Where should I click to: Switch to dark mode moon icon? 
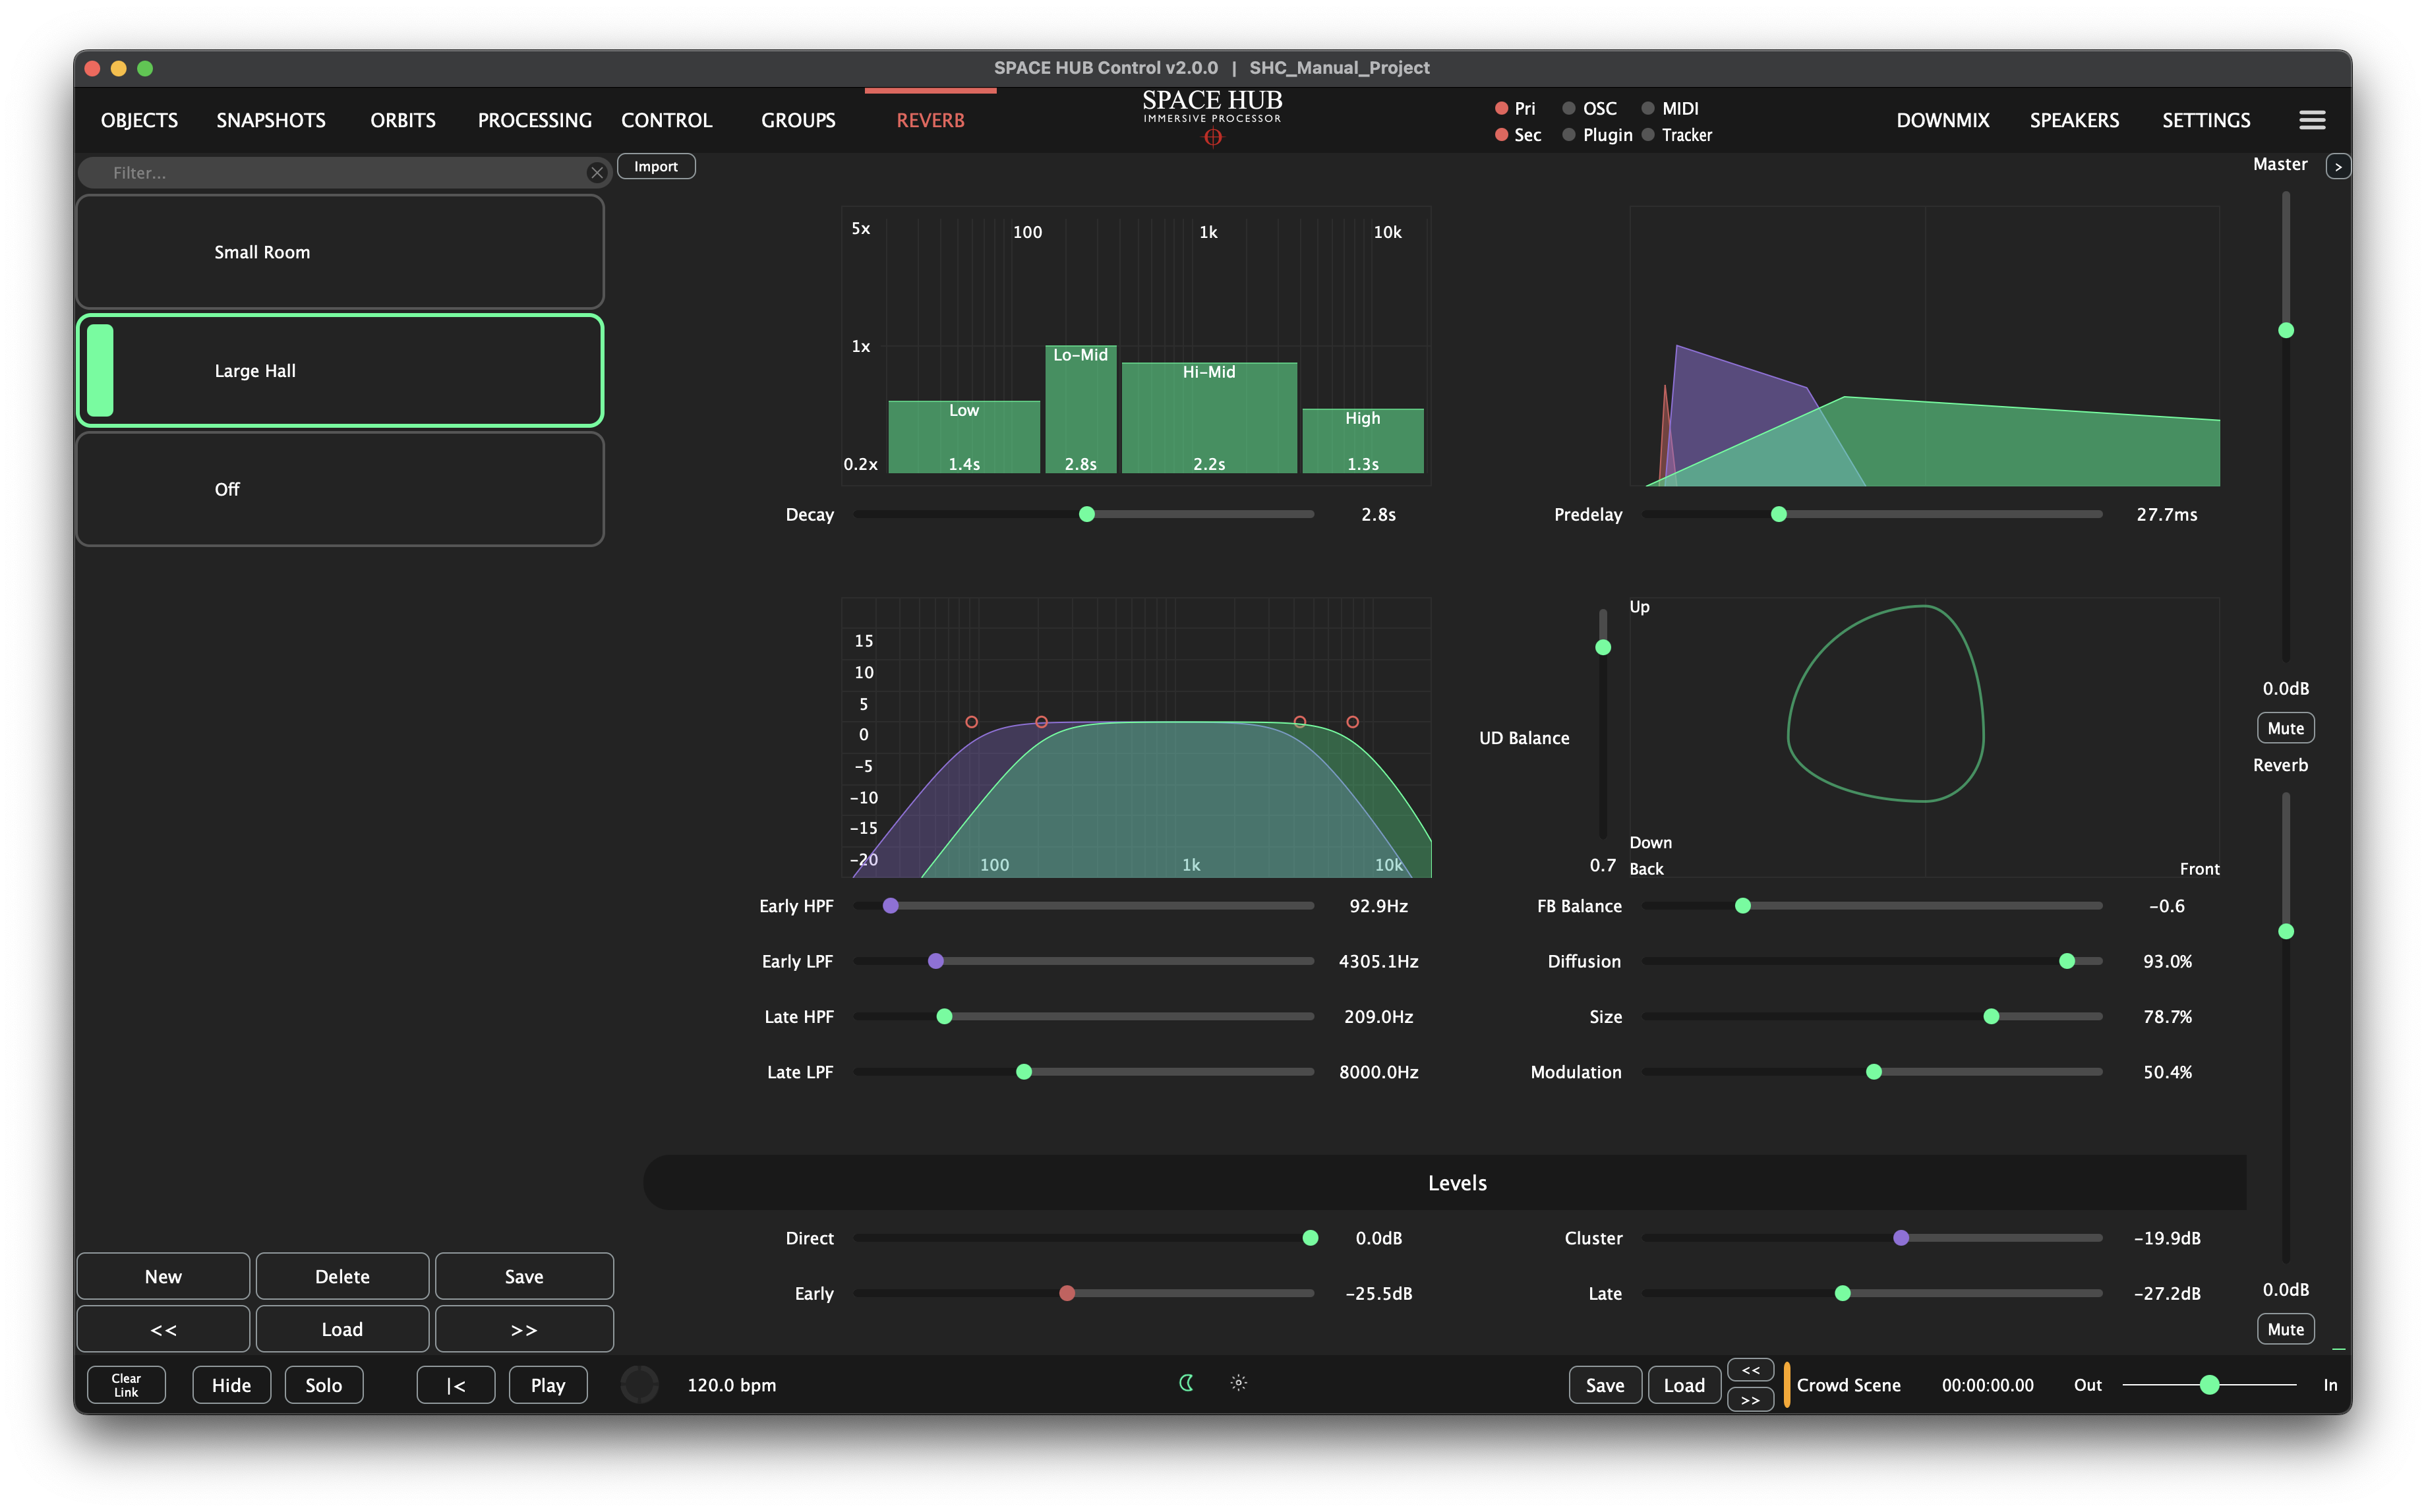point(1186,1383)
